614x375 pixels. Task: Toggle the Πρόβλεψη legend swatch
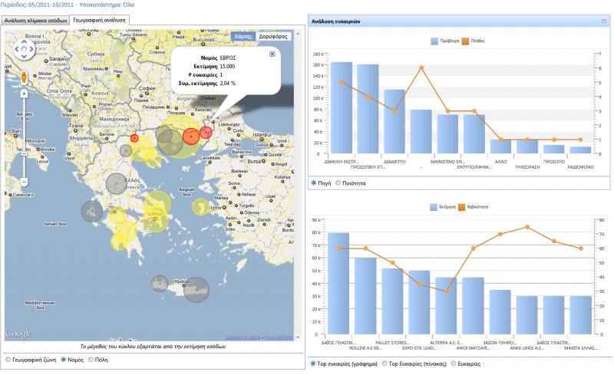coord(434,41)
